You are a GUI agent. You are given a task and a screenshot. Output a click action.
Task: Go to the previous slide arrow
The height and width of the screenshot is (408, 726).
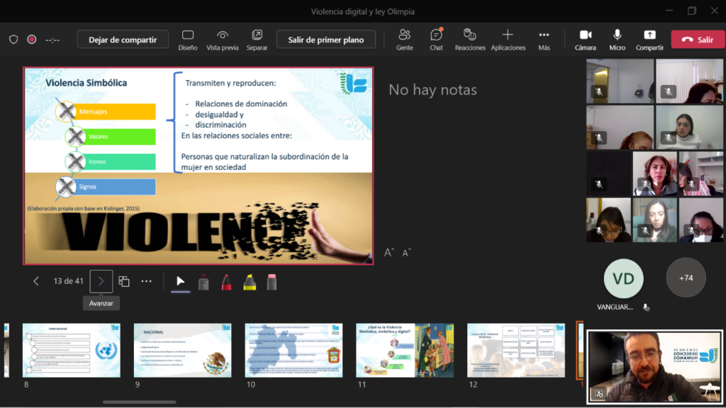tap(36, 281)
